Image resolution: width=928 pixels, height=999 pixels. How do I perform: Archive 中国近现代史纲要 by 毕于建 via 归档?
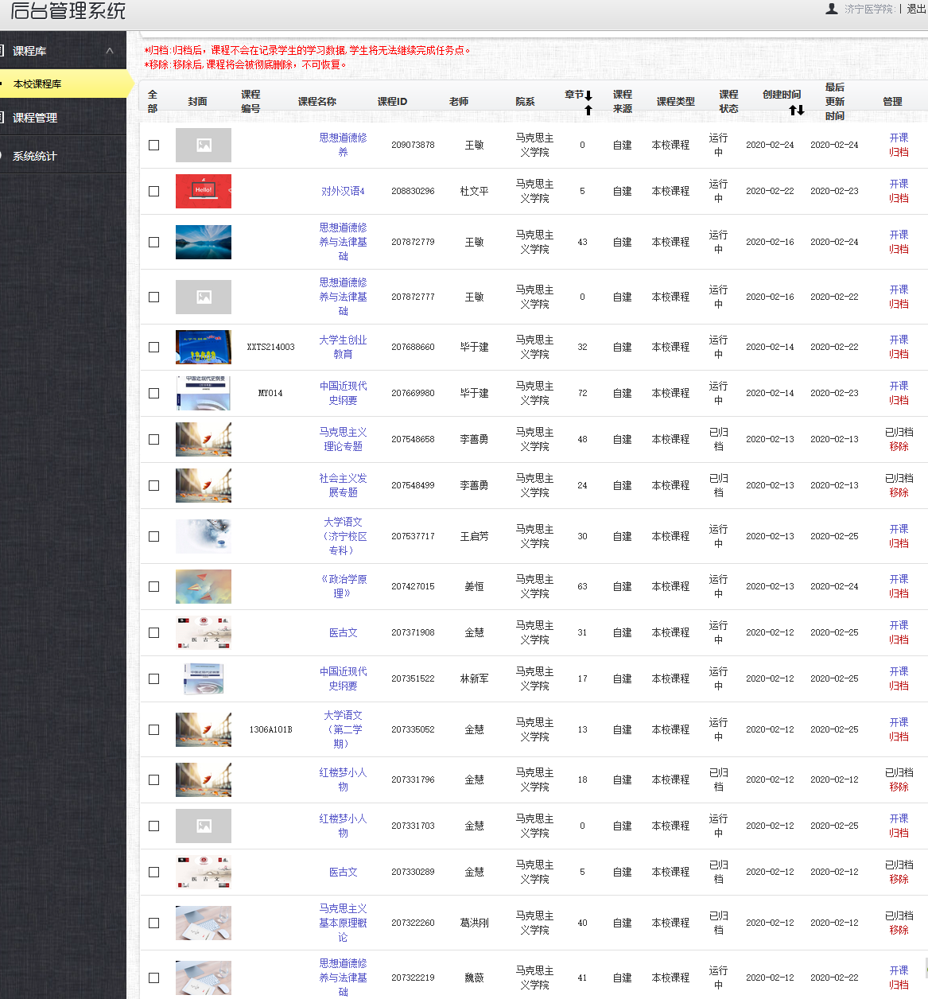pyautogui.click(x=899, y=400)
